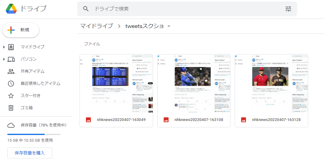324x166 pixels.
Task: Open the search options filter icon
Action: [288, 9]
